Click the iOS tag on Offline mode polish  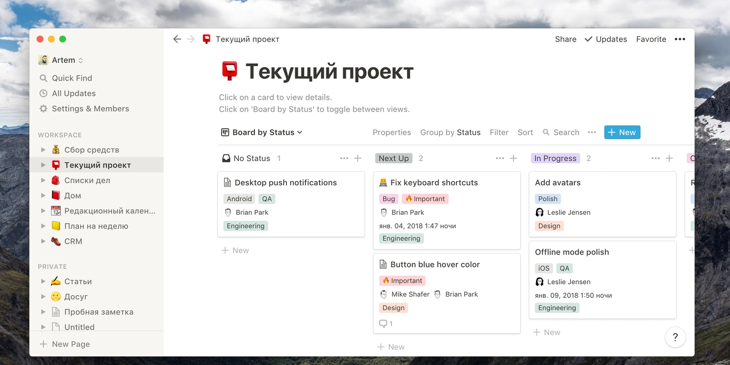[544, 268]
